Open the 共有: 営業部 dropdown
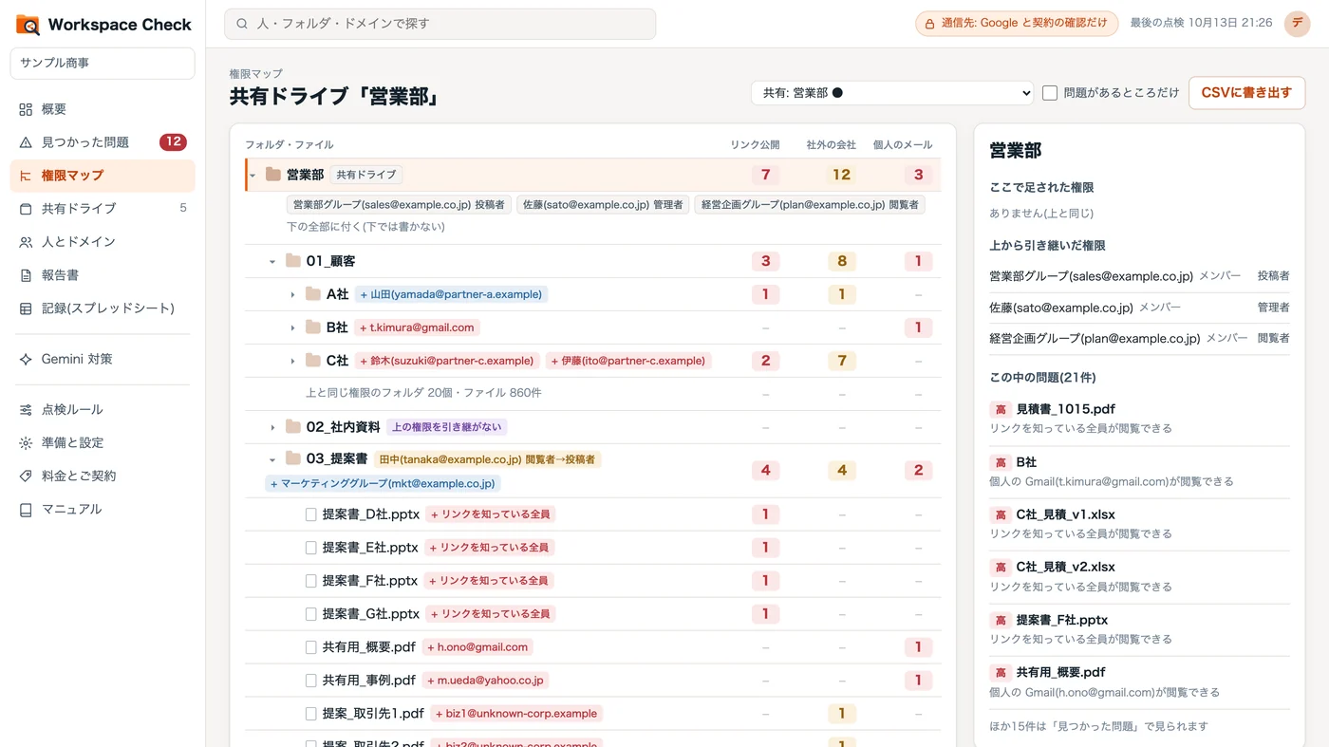Image resolution: width=1329 pixels, height=747 pixels. coord(891,93)
